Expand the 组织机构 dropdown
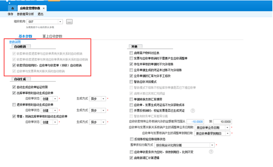This screenshot has width=273, height=167. point(60,21)
